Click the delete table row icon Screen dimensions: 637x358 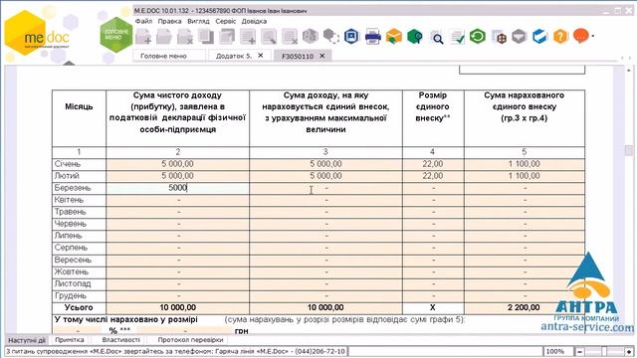pos(290,37)
